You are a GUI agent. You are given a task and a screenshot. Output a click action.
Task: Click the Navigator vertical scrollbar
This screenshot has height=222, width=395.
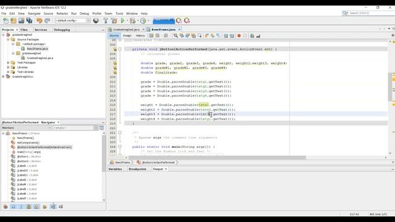point(104,154)
